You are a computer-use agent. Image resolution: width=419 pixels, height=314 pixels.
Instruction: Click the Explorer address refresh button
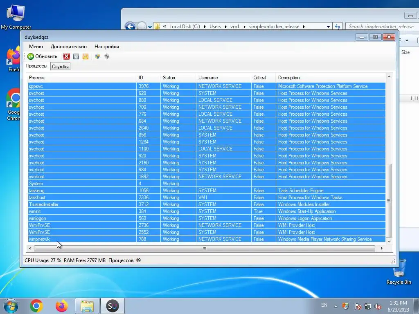338,27
